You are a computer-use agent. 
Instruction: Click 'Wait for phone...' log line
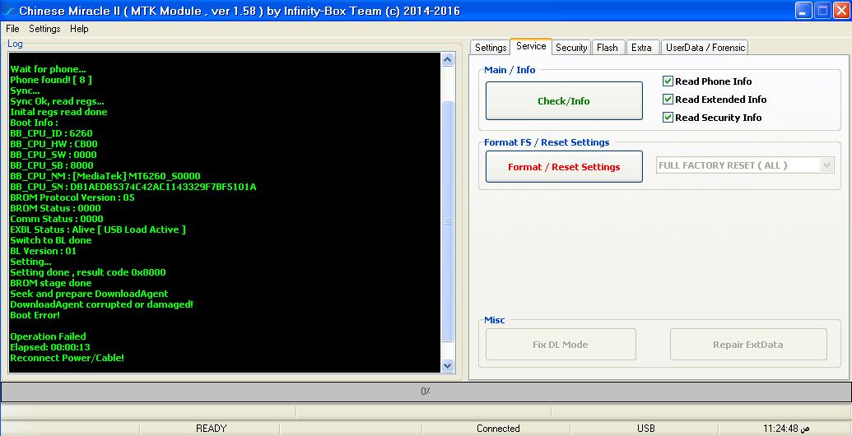pos(48,69)
